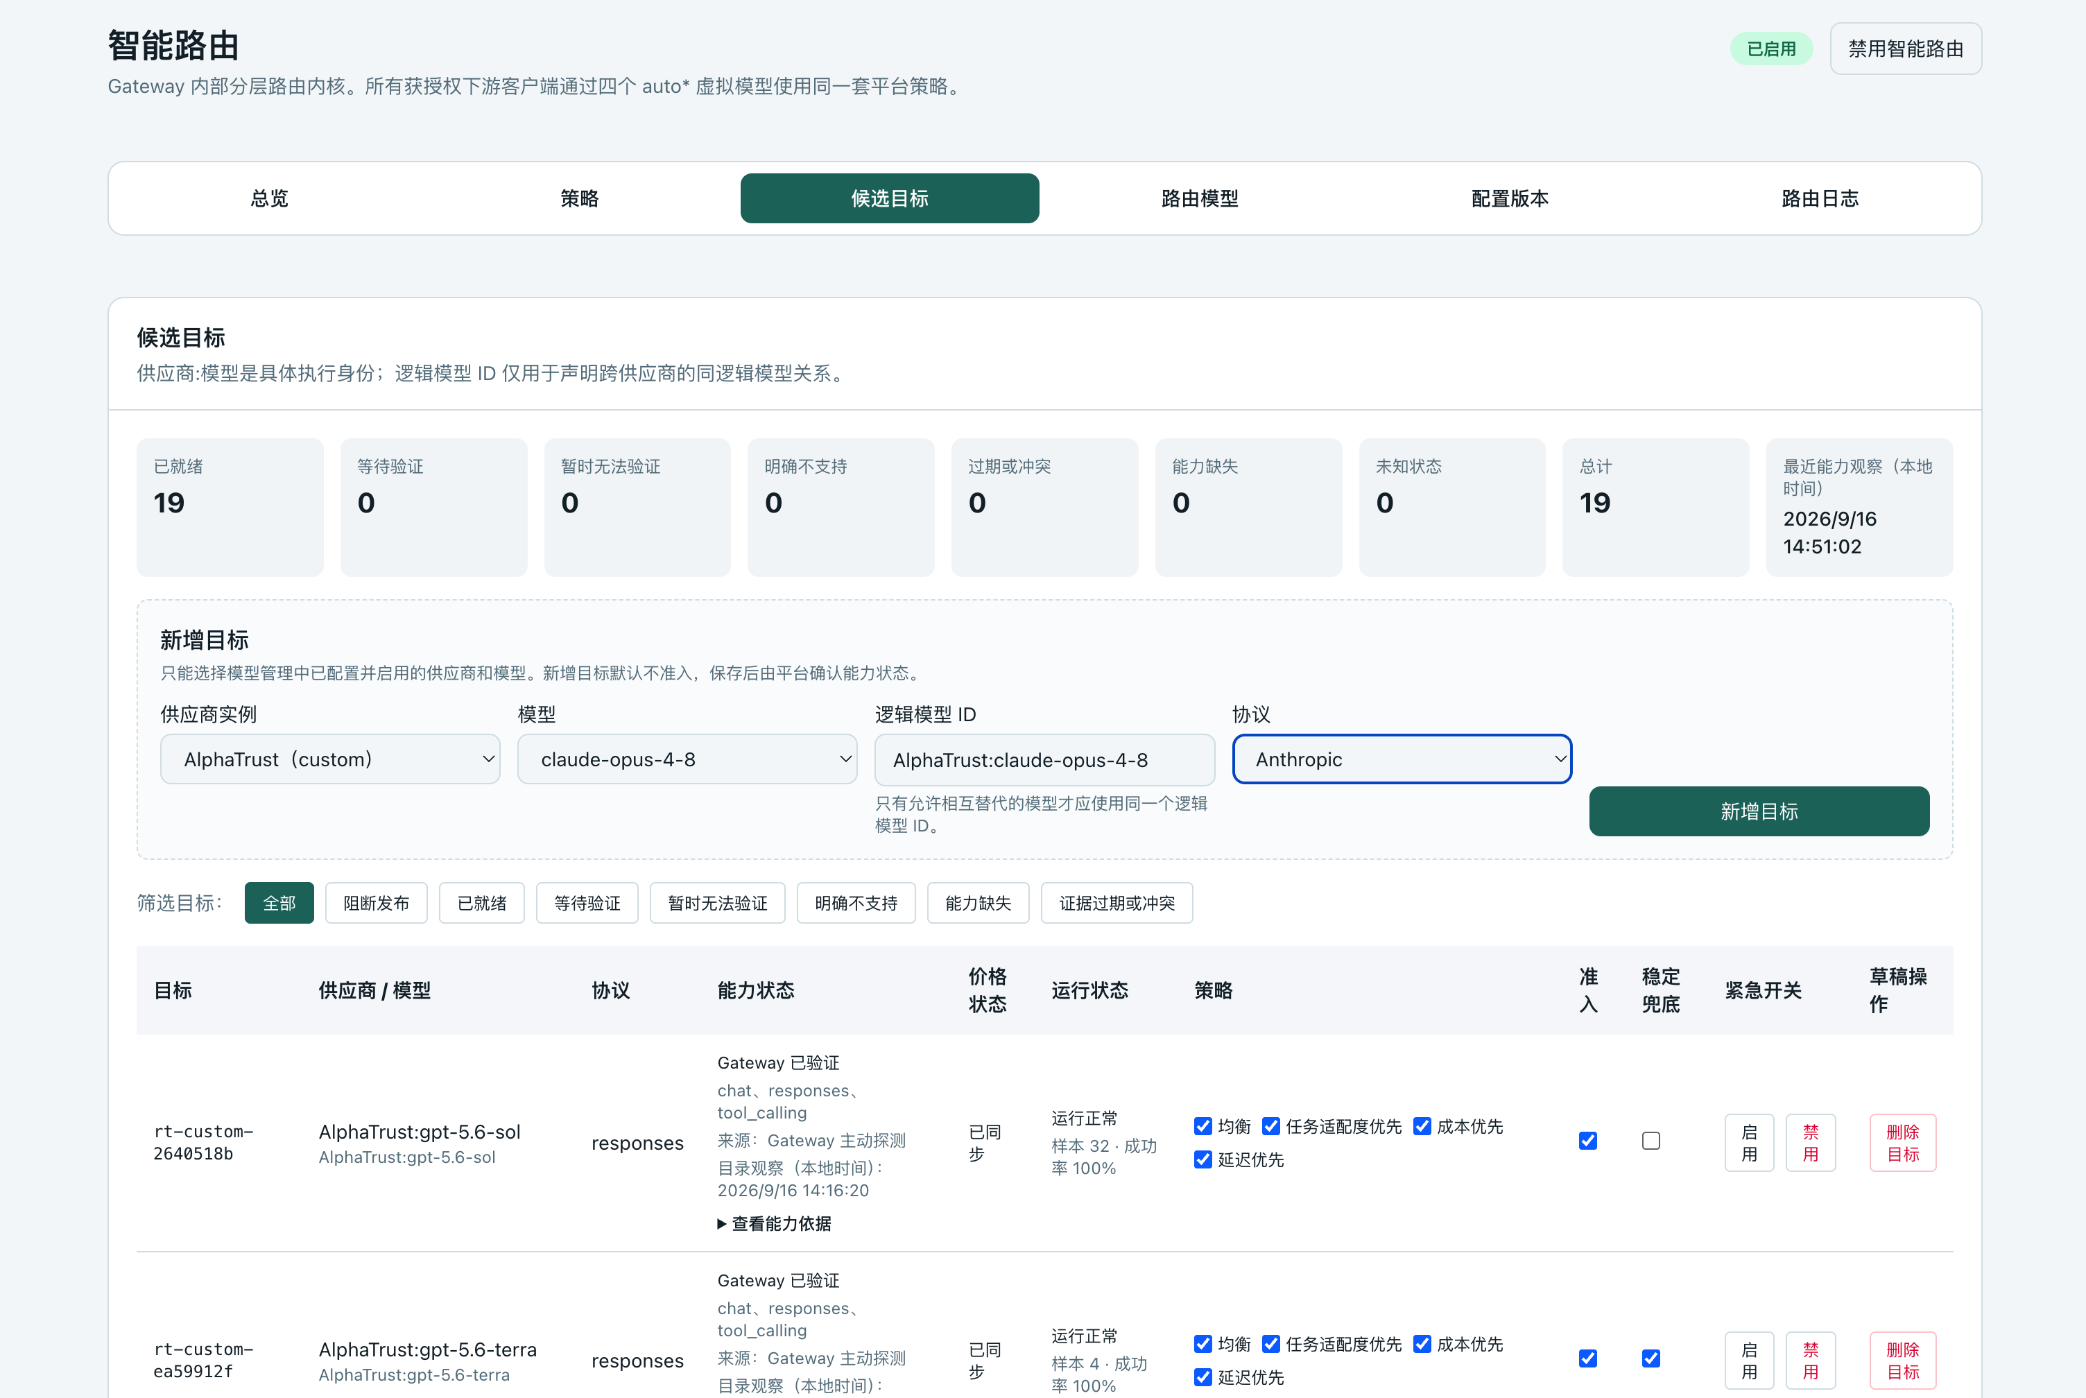Click the 等待验证 stat card
2086x1398 pixels.
click(434, 508)
